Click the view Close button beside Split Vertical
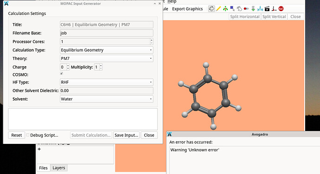Screen dimensions: 320x174 point(295,17)
